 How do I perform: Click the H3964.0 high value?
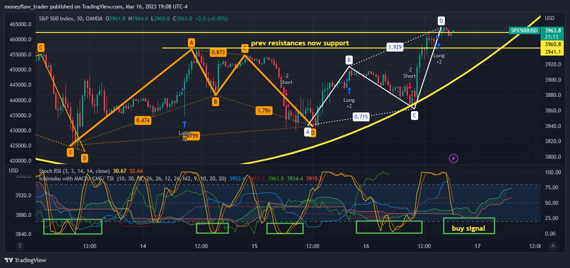pos(138,18)
